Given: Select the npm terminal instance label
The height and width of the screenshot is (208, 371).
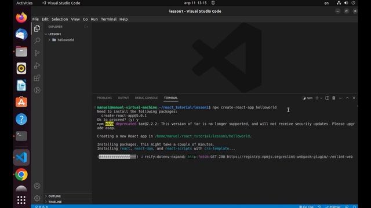Looking at the screenshot, I should pos(308,98).
